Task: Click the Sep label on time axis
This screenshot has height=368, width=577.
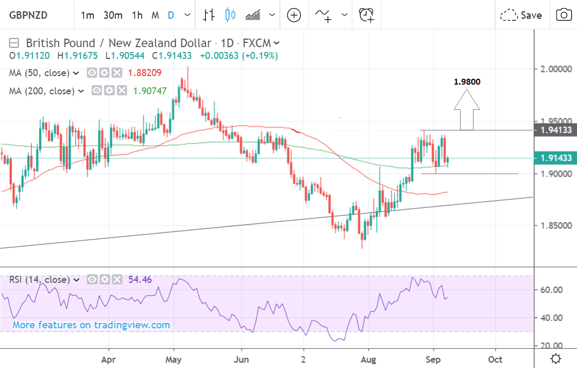Action: (433, 359)
